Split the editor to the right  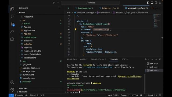tap(156, 8)
